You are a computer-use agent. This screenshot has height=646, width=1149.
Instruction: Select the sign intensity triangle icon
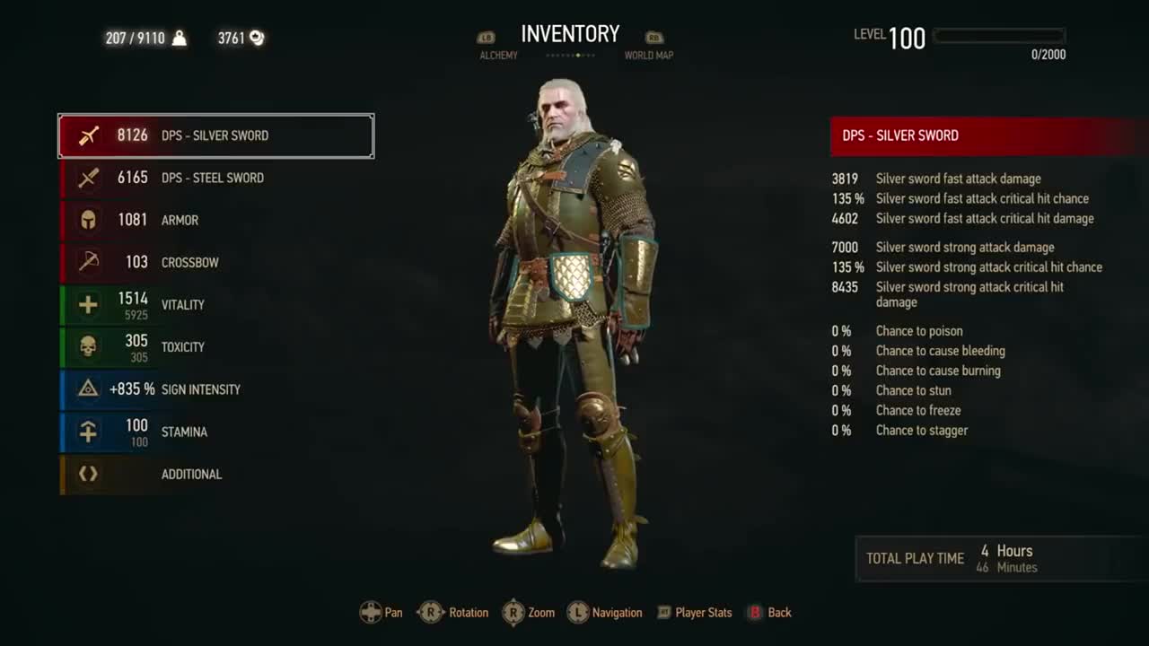pyautogui.click(x=88, y=389)
